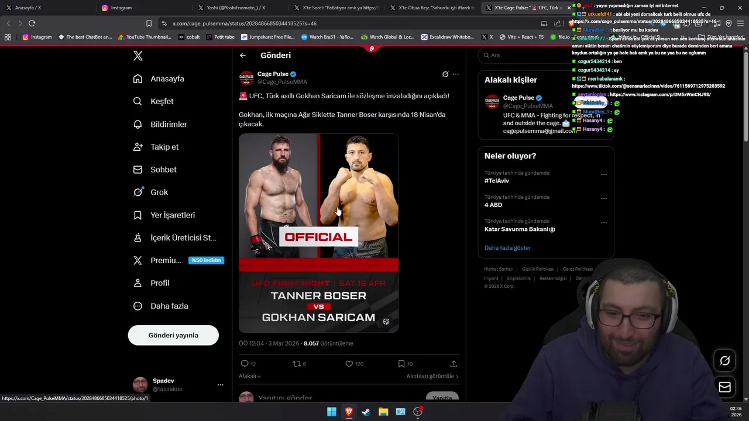
Task: Reply to the post with comment icon
Action: (245, 364)
